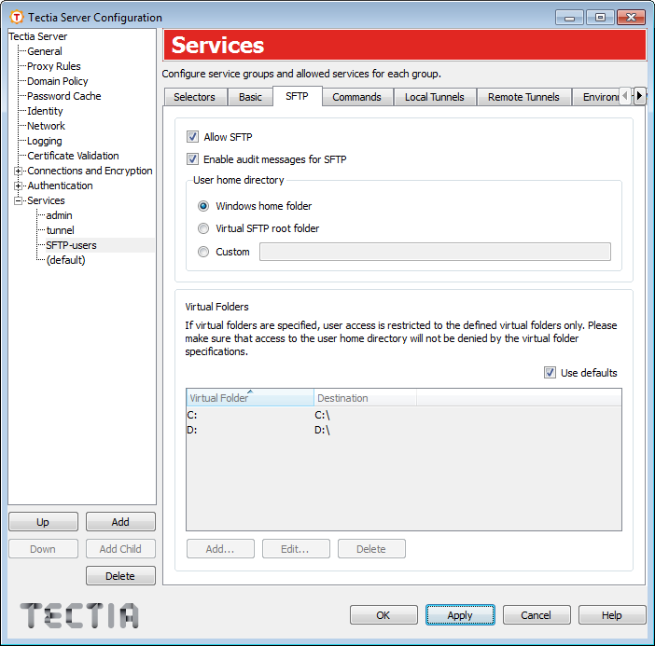Open the Commands tab
The width and height of the screenshot is (655, 646).
356,97
